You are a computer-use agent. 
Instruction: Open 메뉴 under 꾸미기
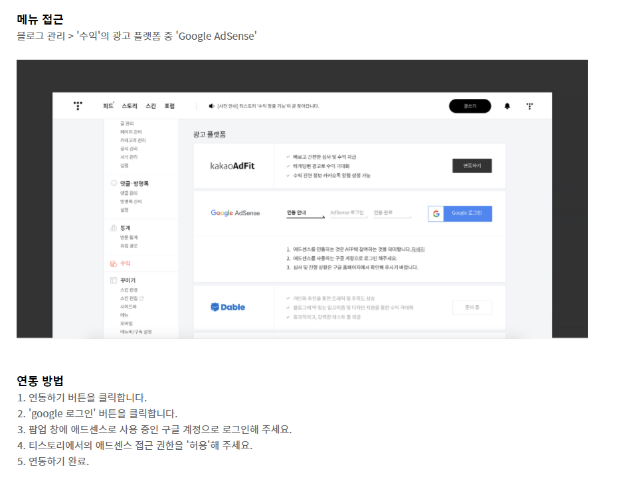coord(124,315)
